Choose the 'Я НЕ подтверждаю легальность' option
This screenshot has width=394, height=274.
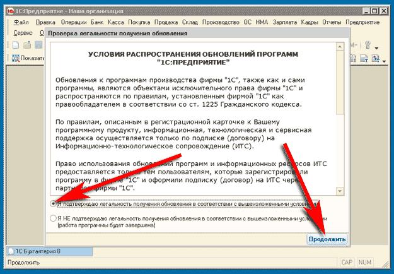[52, 218]
